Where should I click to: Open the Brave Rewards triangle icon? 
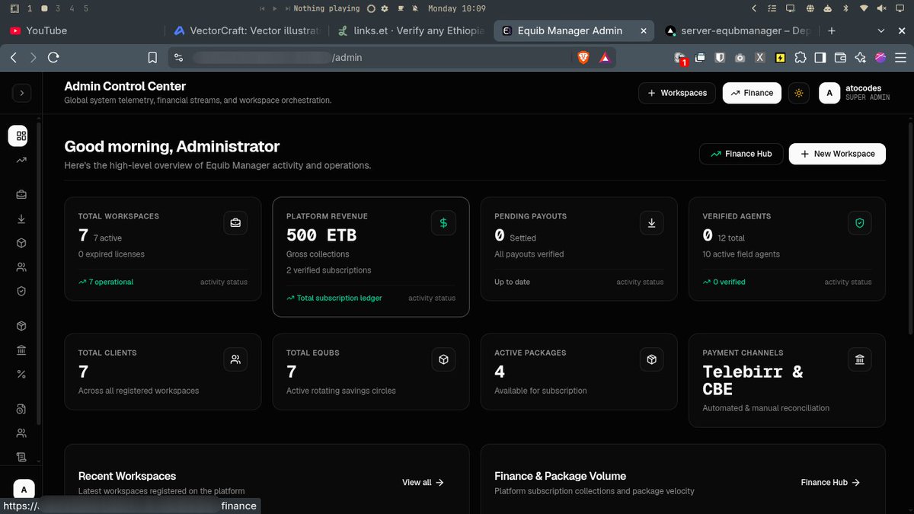(x=605, y=57)
